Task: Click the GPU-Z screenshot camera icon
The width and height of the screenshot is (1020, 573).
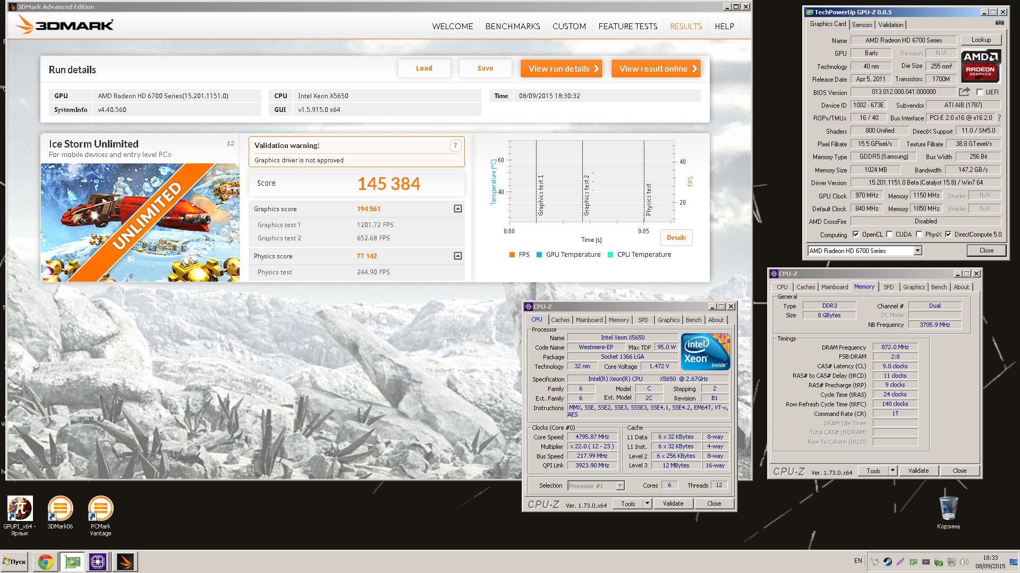Action: 999,23
